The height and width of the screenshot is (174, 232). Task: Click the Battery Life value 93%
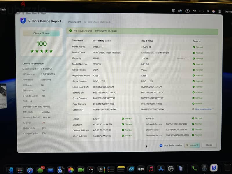pyautogui.click(x=44, y=128)
